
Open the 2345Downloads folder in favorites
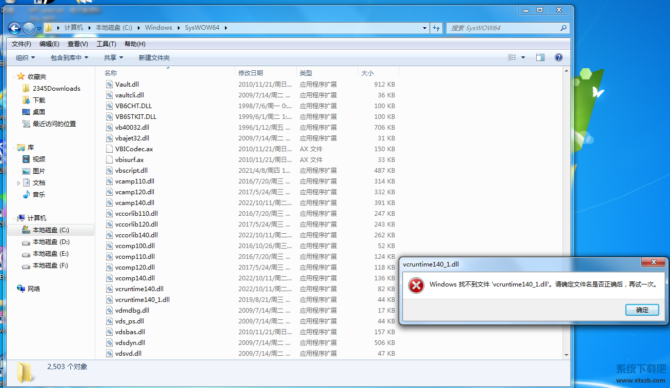(56, 88)
